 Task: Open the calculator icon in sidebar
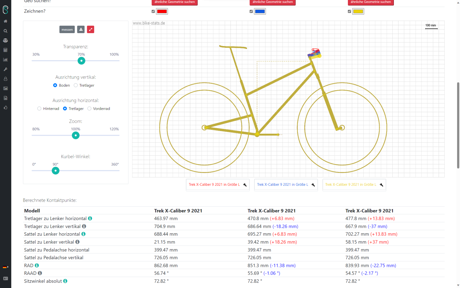[5, 50]
